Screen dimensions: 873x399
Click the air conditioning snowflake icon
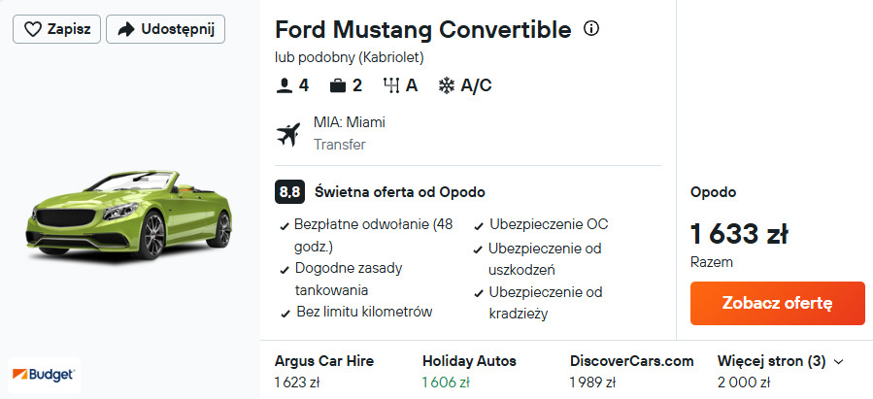point(447,85)
